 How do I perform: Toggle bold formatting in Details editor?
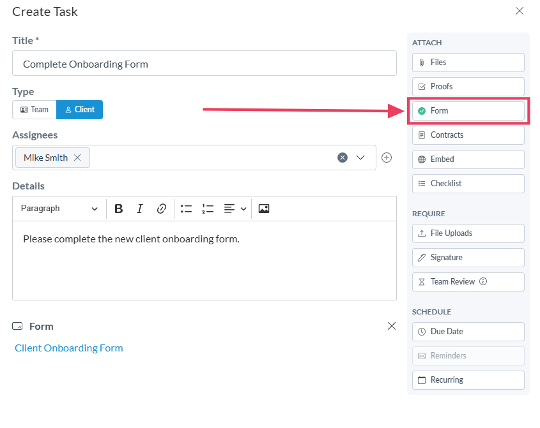pos(119,209)
